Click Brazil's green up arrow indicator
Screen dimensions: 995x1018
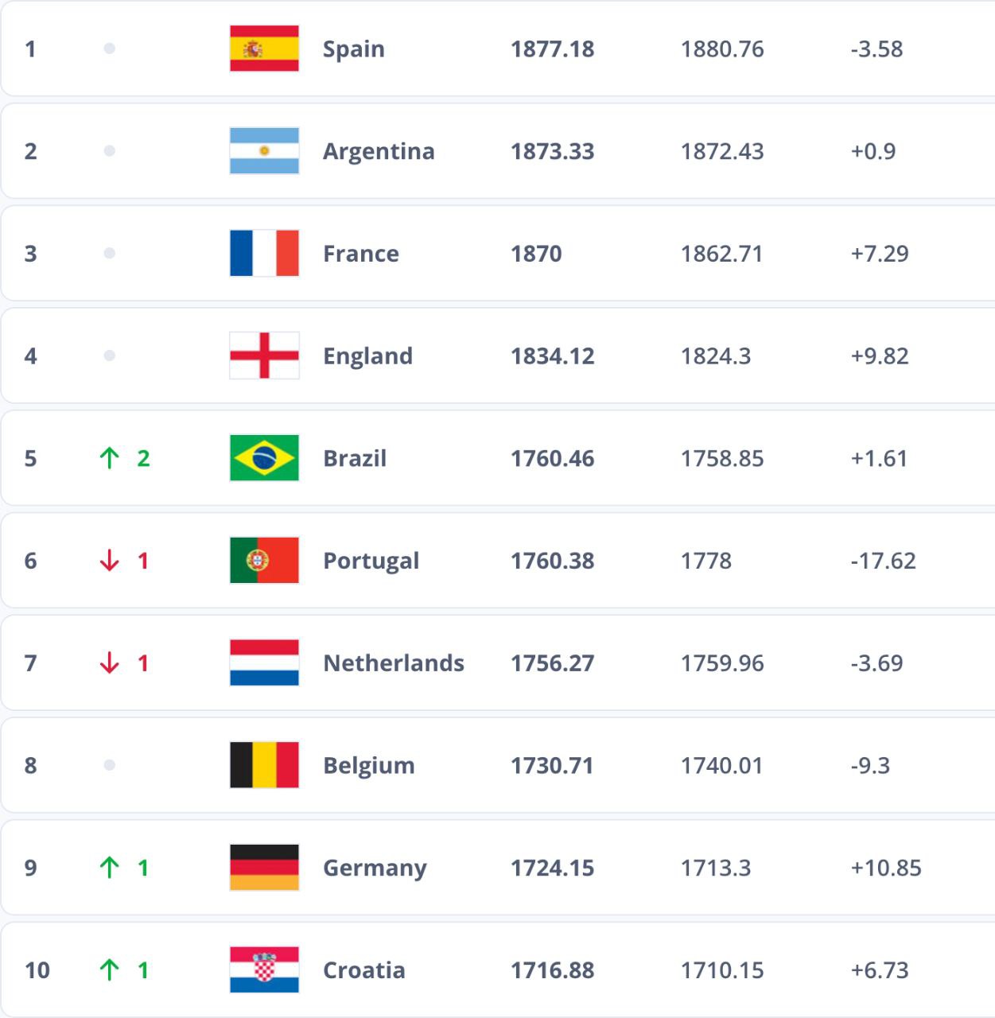click(x=110, y=458)
